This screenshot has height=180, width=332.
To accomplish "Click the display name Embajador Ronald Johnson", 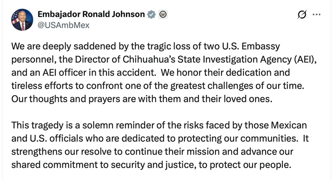I will click(x=91, y=14).
